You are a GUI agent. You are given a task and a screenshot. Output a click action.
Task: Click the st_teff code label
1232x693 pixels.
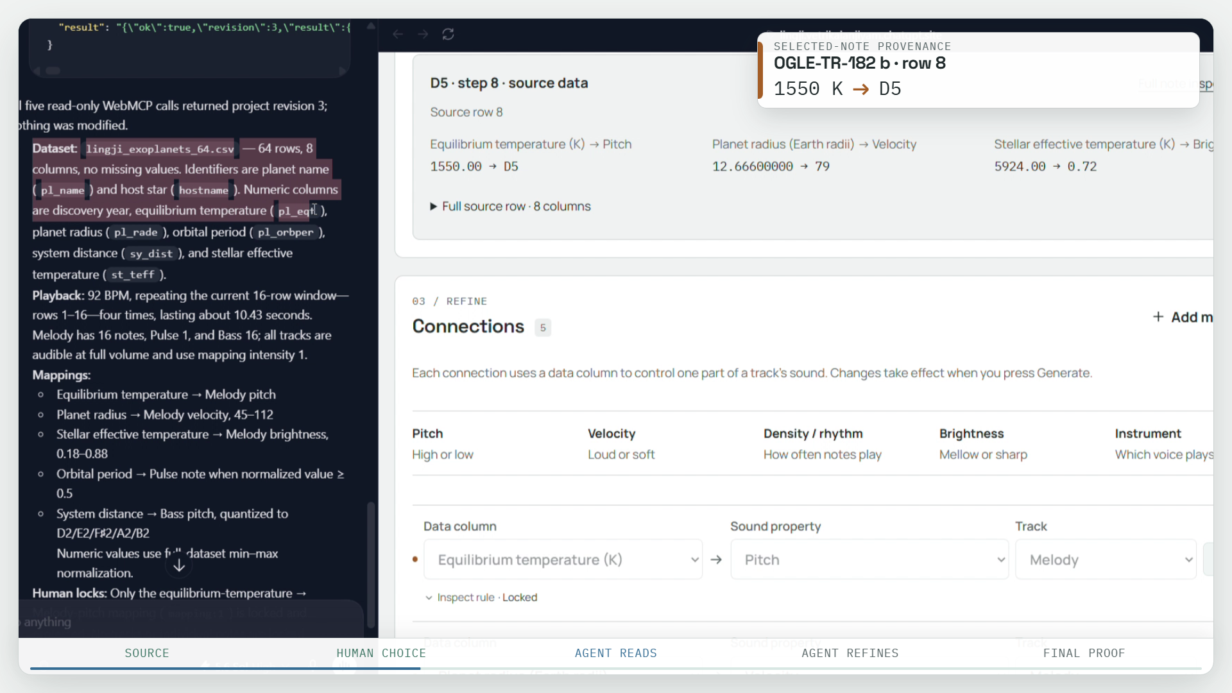click(133, 275)
